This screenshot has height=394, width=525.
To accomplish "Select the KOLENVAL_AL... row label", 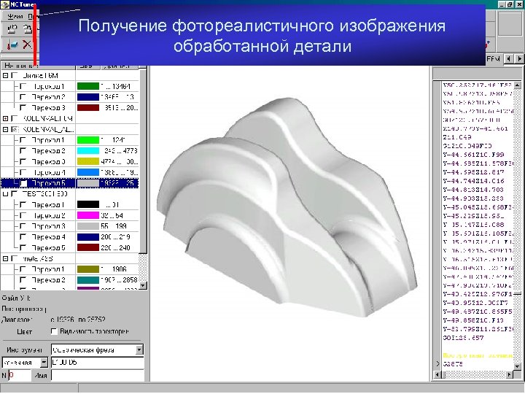I will 48,129.
